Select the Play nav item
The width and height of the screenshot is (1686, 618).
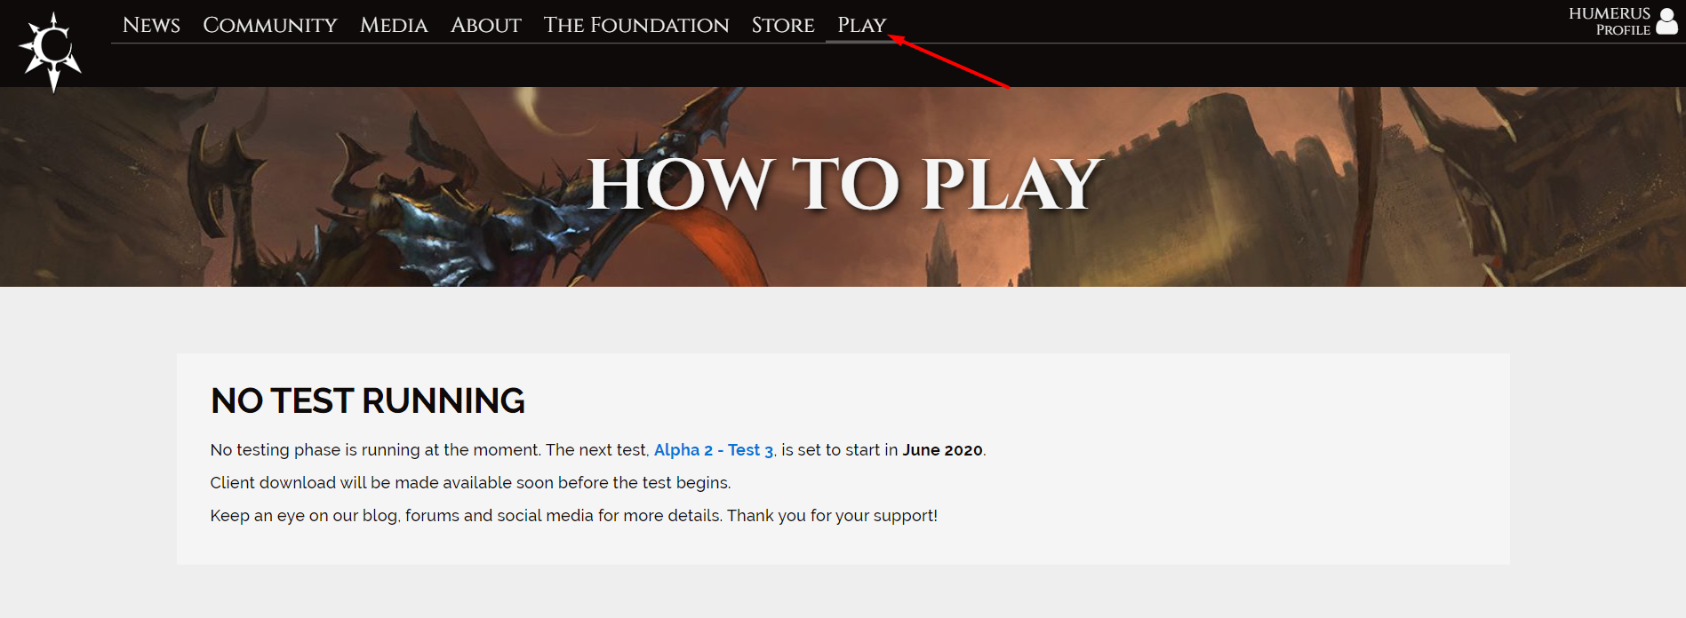[x=862, y=25]
